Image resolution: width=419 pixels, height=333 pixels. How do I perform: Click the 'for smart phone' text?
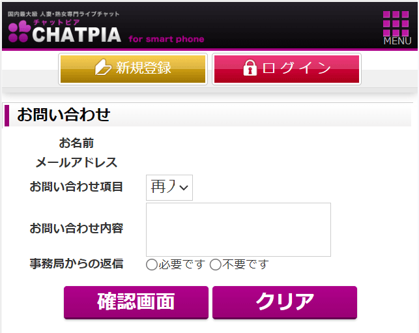(166, 39)
